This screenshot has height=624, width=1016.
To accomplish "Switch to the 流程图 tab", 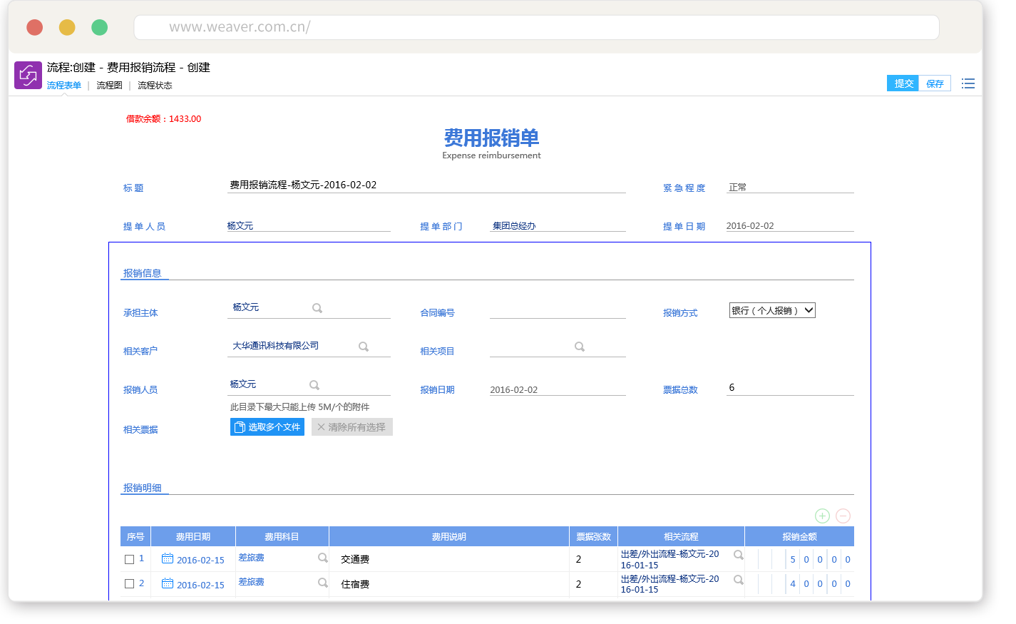I will [109, 86].
